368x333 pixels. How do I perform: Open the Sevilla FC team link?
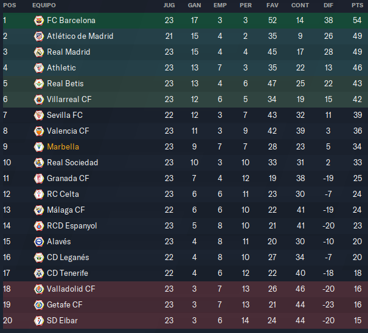64,115
